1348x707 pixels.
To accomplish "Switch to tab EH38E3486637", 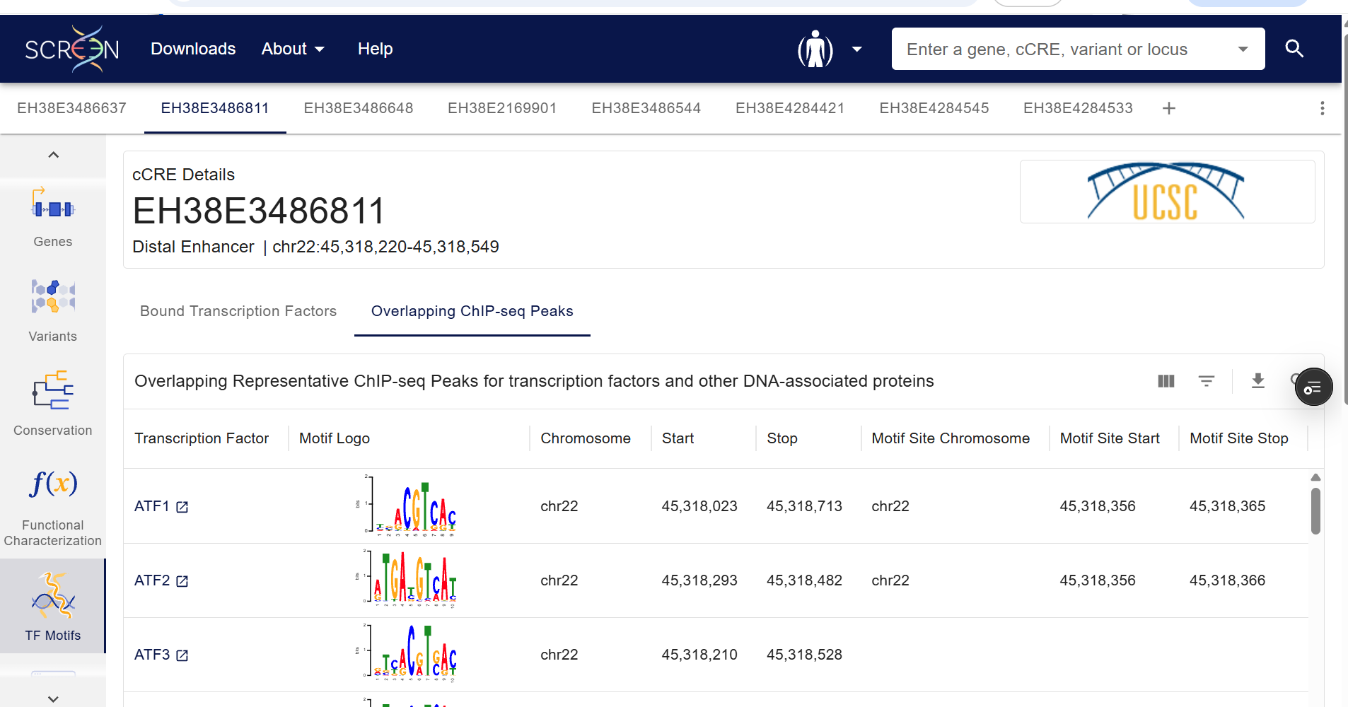I will coord(71,108).
